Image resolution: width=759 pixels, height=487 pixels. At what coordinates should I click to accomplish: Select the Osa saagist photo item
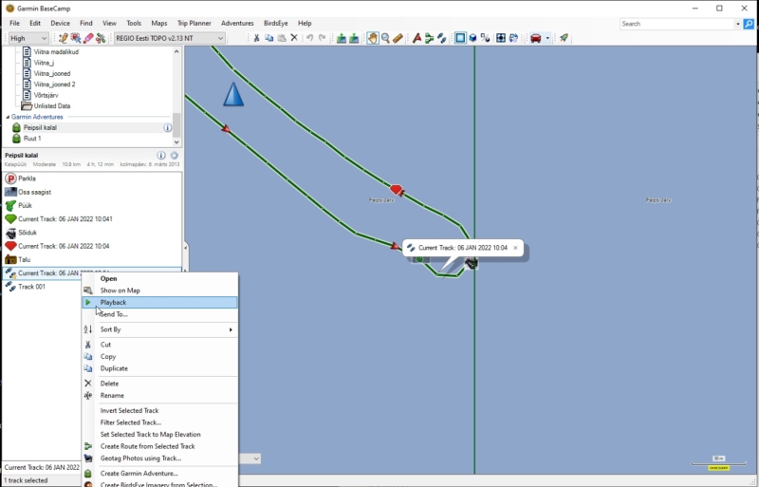click(x=92, y=192)
